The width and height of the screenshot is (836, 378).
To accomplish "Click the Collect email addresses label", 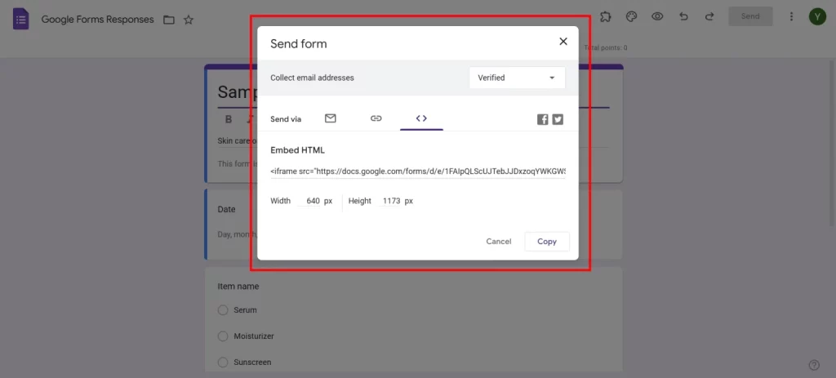I will pyautogui.click(x=312, y=78).
